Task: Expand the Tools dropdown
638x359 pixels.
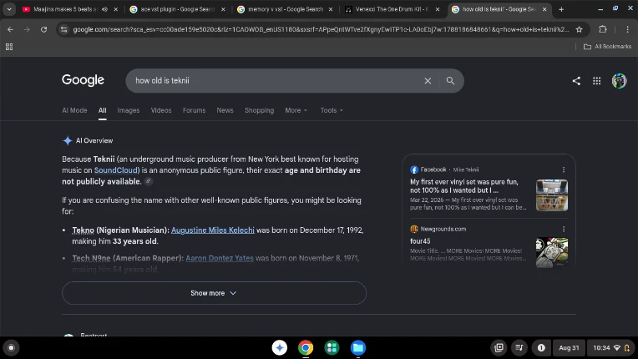Action: 332,110
